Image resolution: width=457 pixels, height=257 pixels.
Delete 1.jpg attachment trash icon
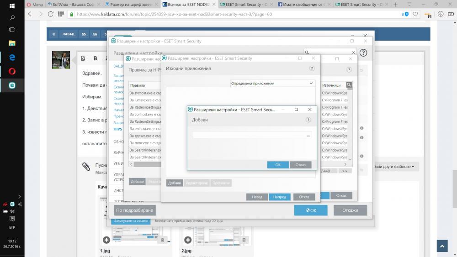pos(162,240)
